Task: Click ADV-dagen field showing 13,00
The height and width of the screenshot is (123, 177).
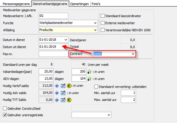Action: tap(46, 78)
